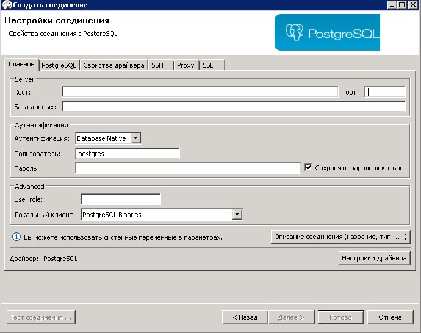Open Настройки драйвера
421x333 pixels.
click(374, 258)
